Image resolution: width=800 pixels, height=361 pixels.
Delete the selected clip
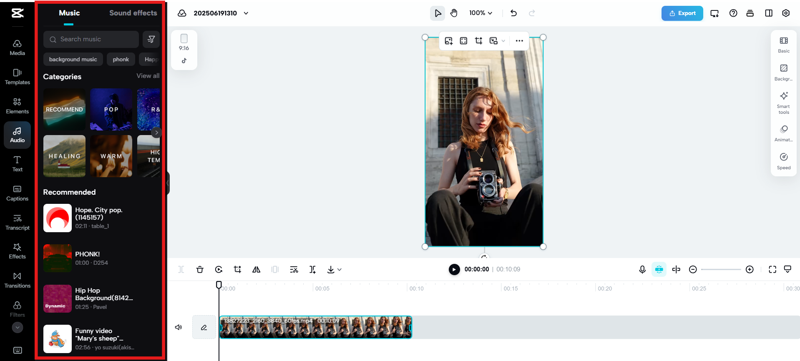200,270
